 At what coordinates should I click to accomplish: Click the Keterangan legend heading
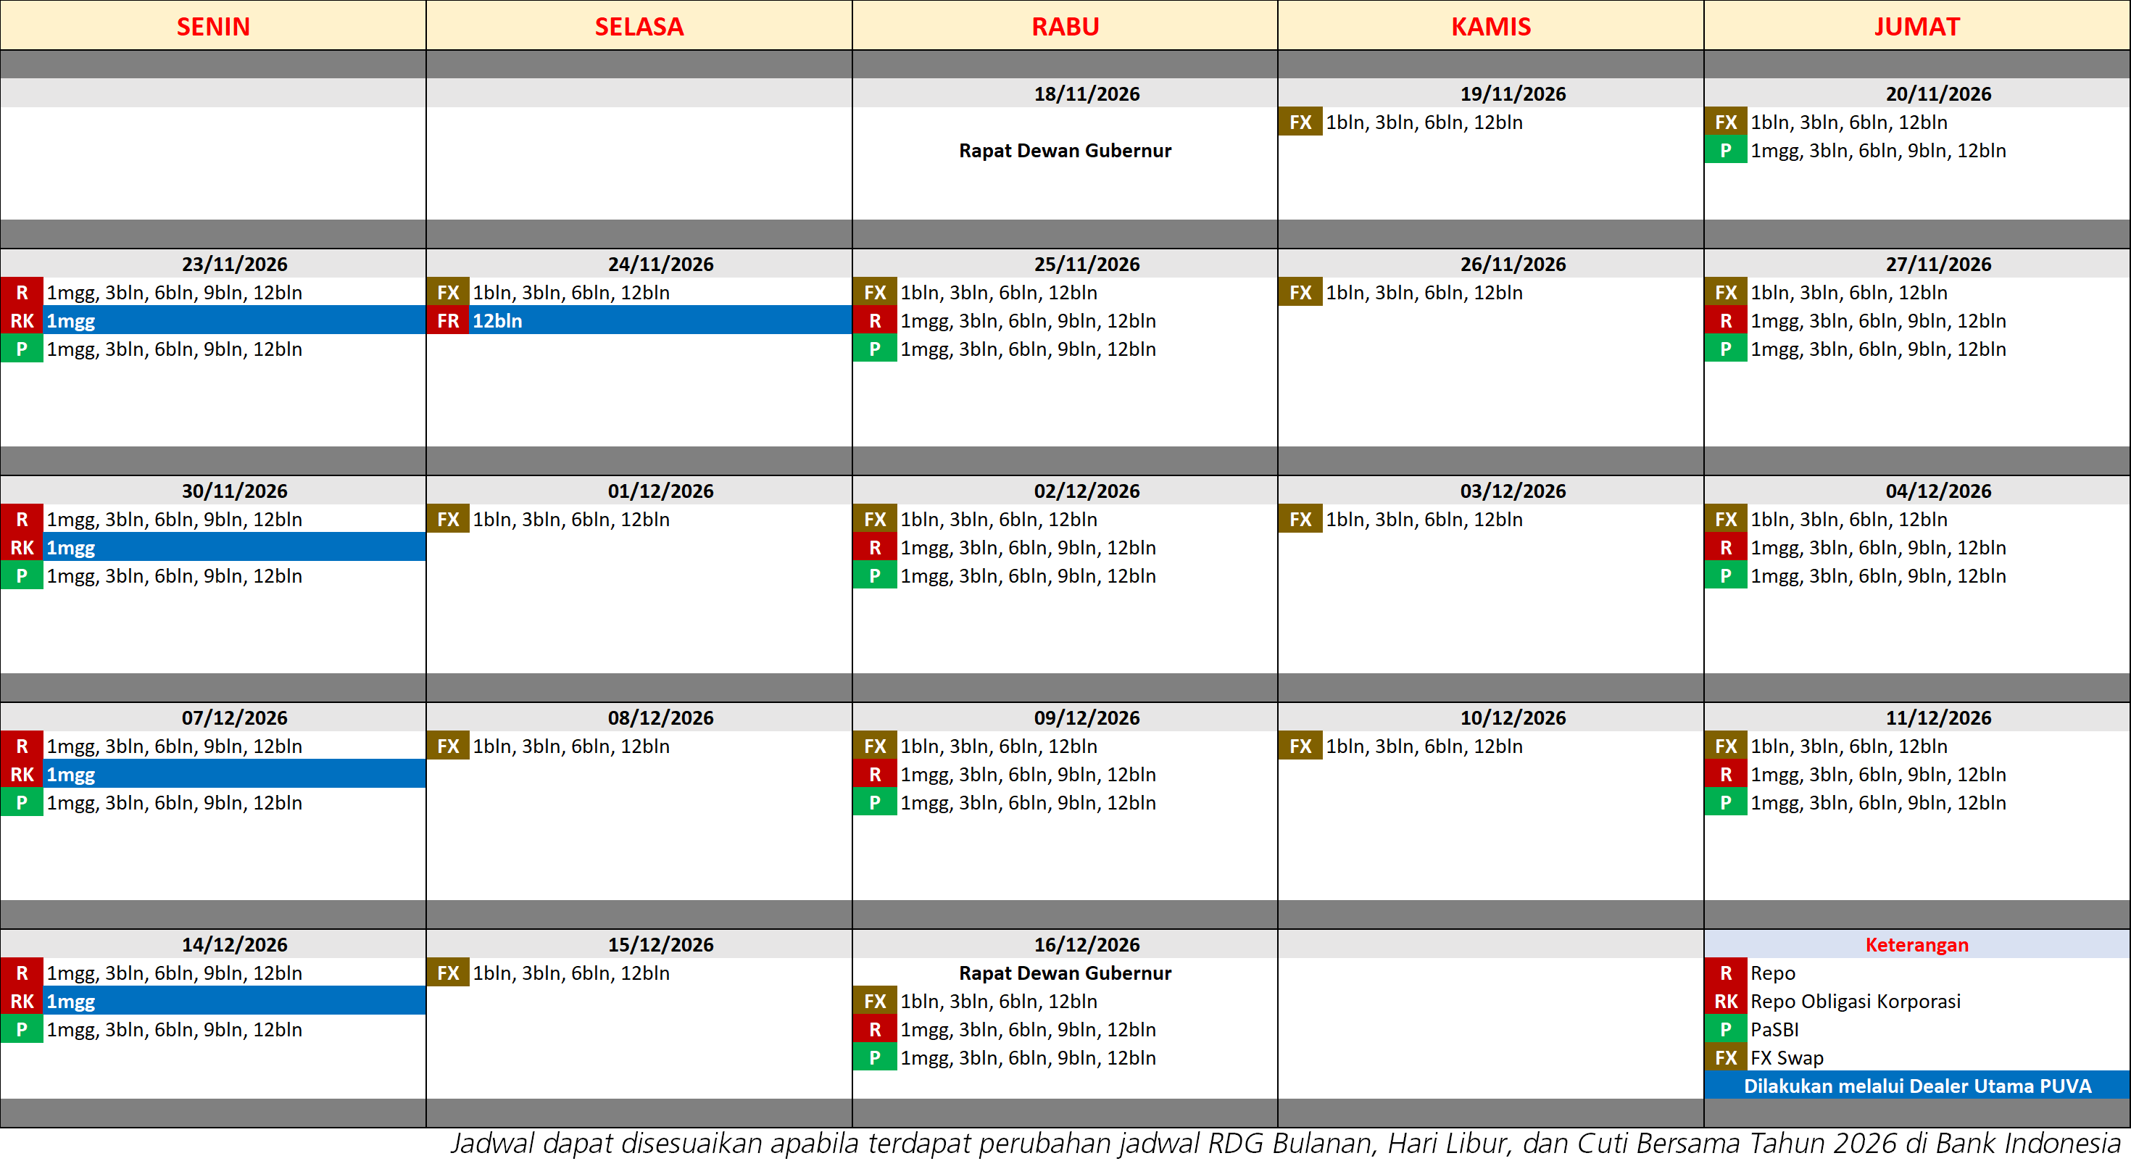pyautogui.click(x=1916, y=944)
